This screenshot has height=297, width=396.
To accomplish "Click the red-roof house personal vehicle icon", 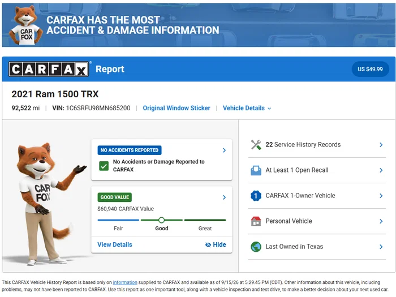I will 256,221.
